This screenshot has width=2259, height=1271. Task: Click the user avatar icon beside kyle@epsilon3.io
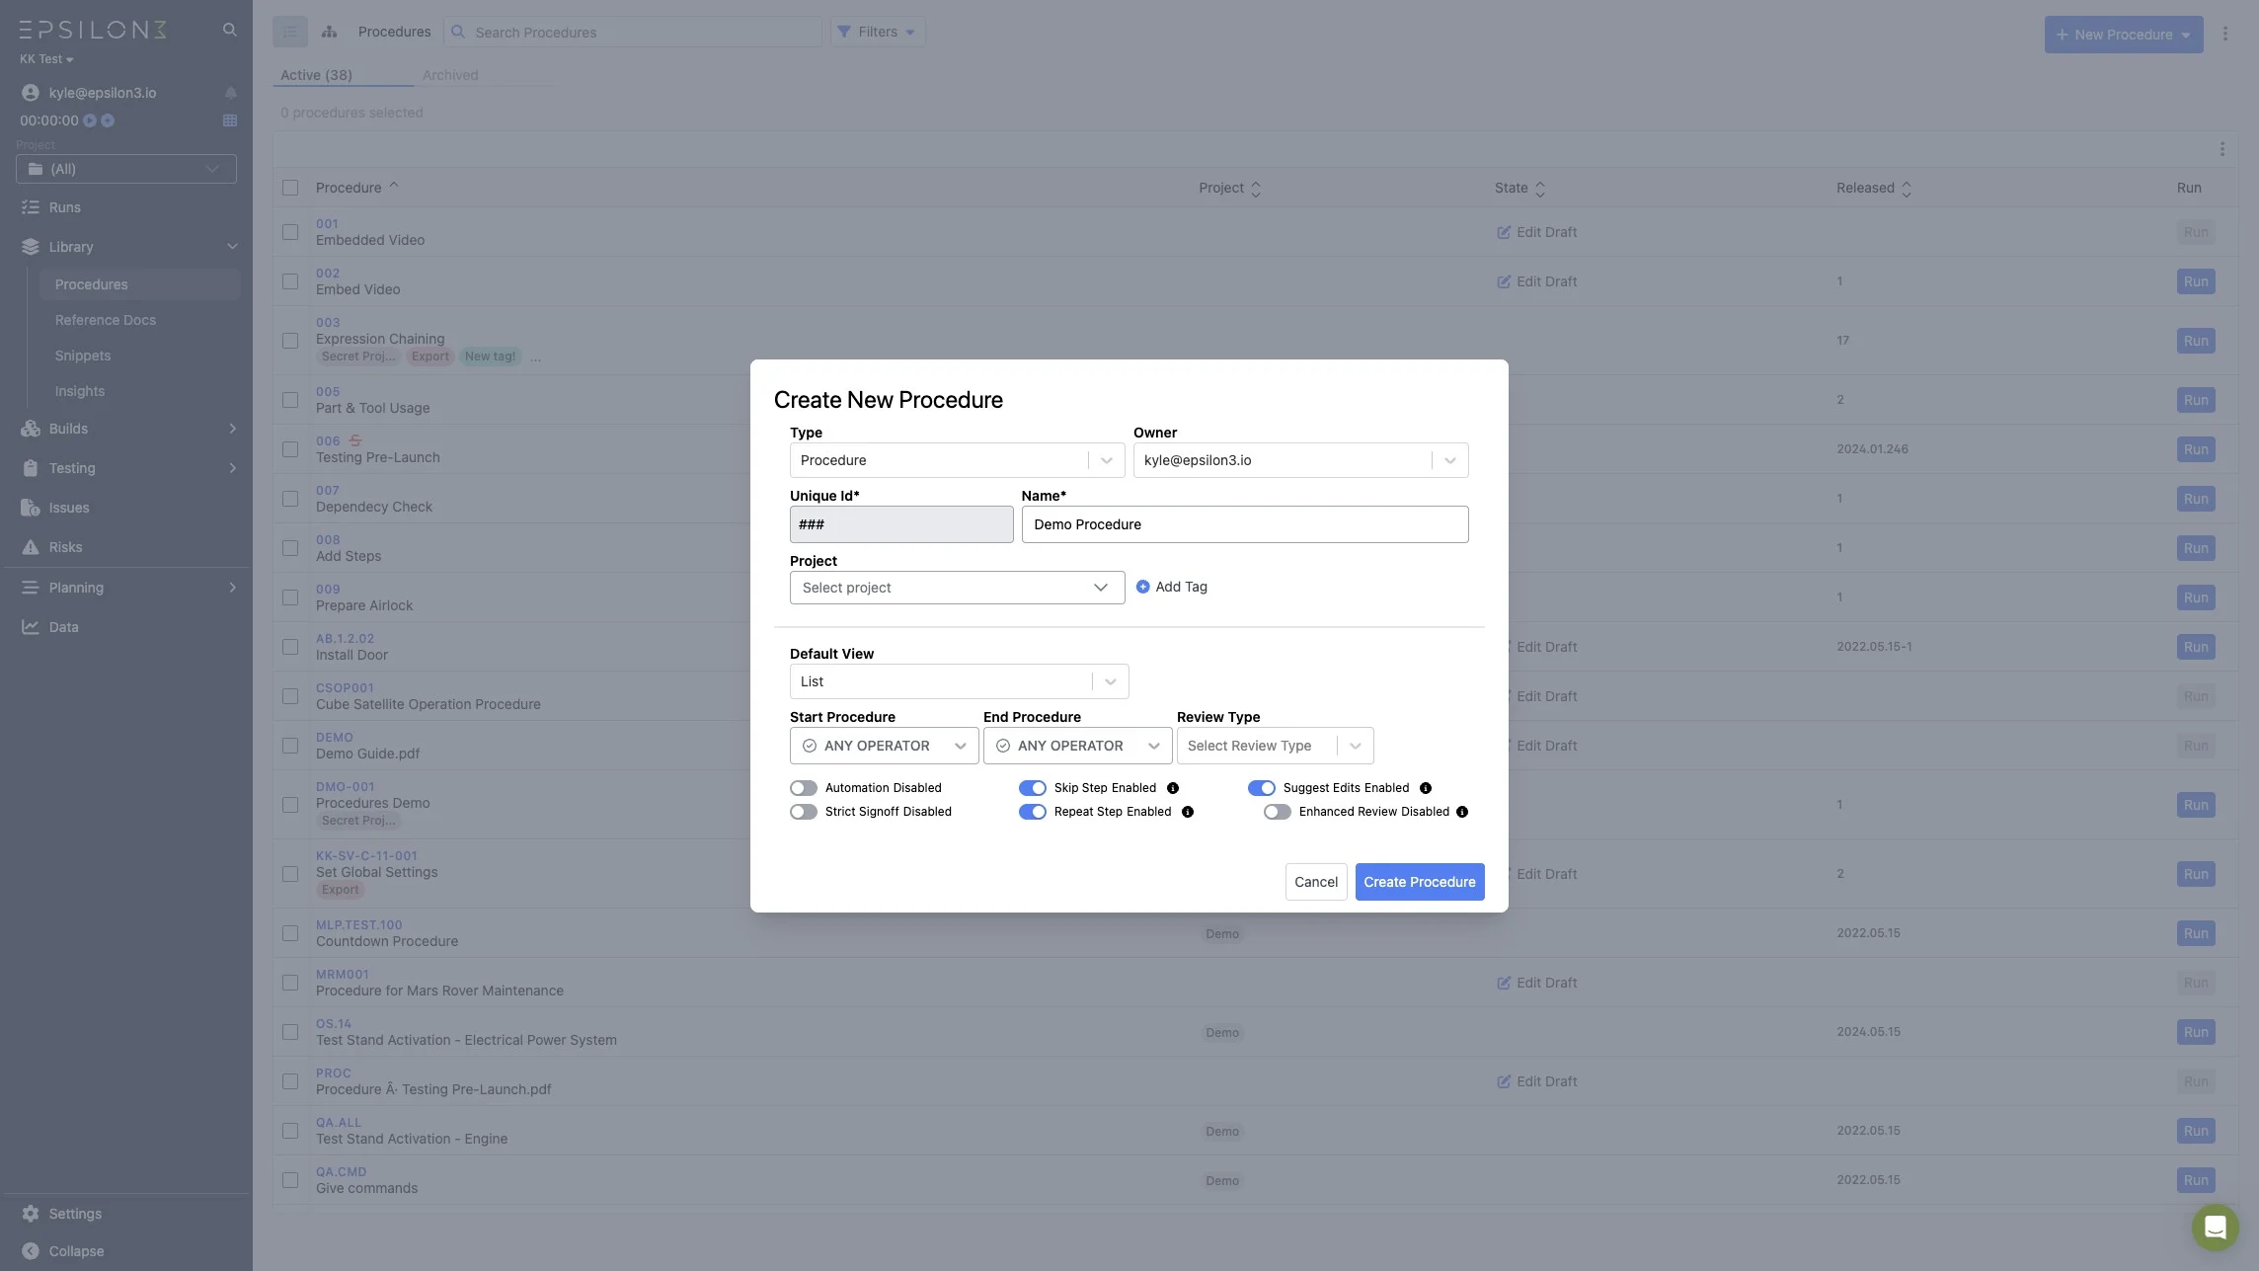(x=31, y=93)
